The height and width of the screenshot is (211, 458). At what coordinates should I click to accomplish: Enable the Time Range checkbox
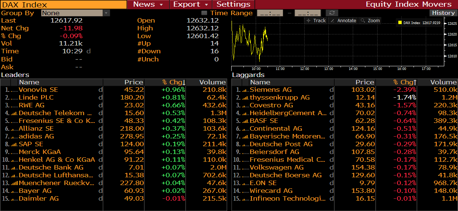204,13
